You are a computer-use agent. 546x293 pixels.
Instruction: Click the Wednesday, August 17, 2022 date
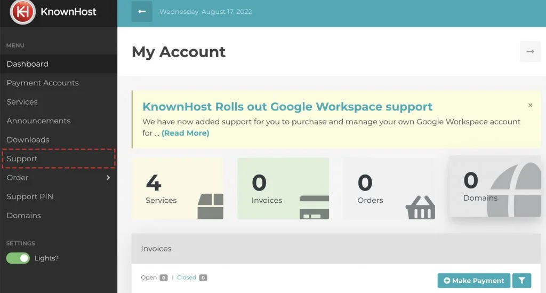coord(205,12)
